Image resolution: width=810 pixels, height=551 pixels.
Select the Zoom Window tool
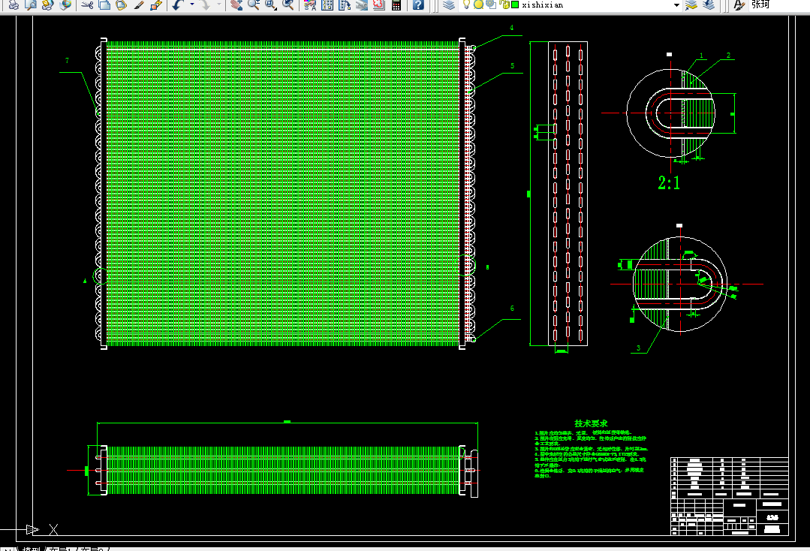click(271, 5)
